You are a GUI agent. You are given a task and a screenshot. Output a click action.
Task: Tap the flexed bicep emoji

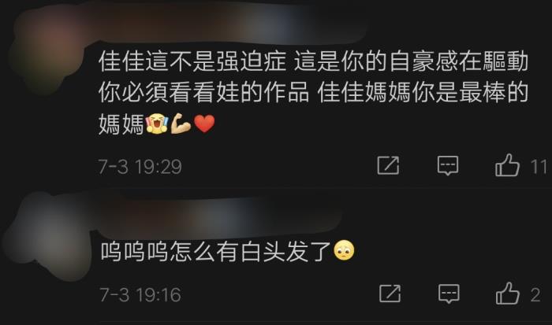point(181,124)
